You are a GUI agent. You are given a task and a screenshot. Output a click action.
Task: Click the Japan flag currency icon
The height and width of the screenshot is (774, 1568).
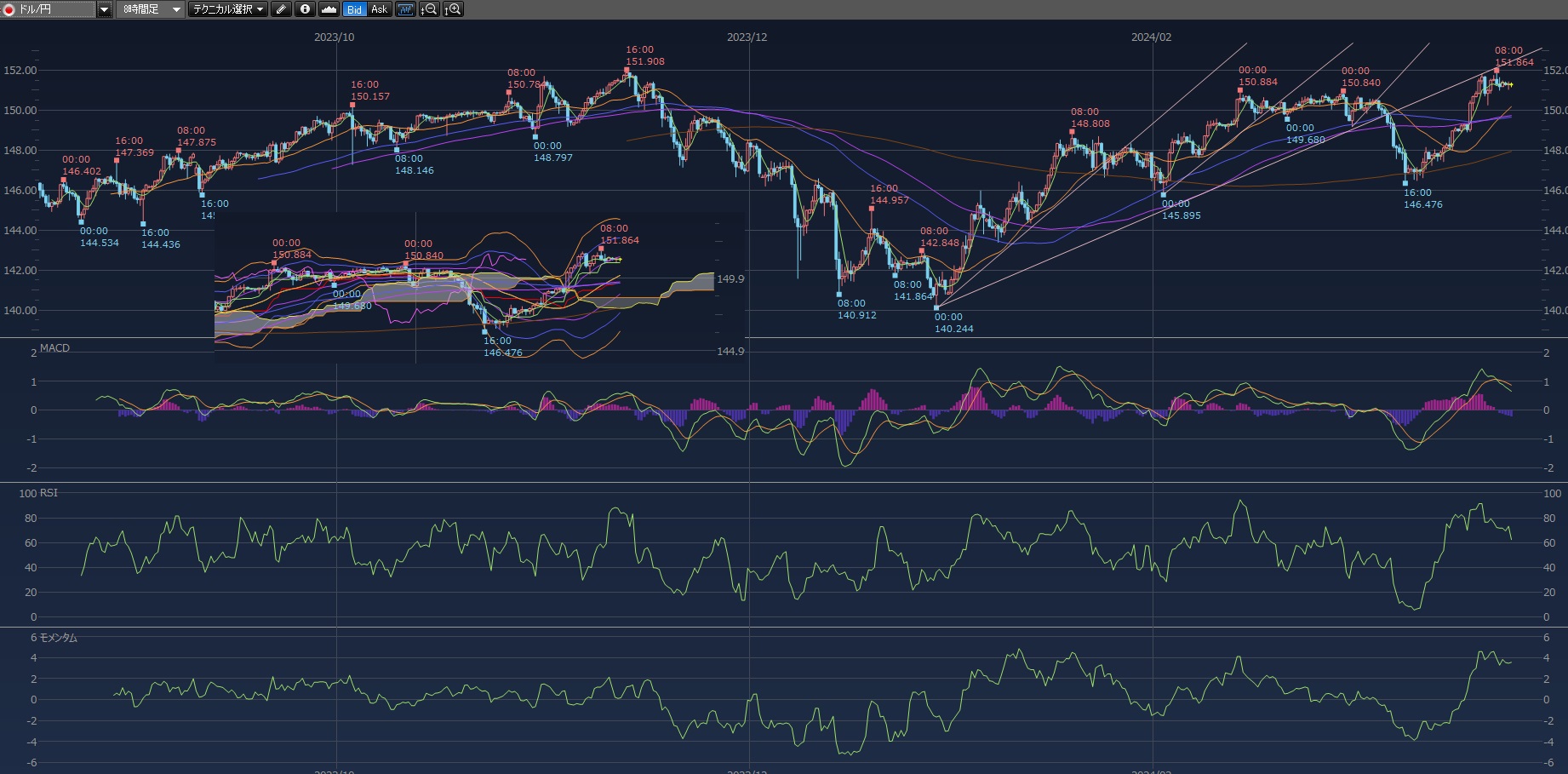click(9, 9)
